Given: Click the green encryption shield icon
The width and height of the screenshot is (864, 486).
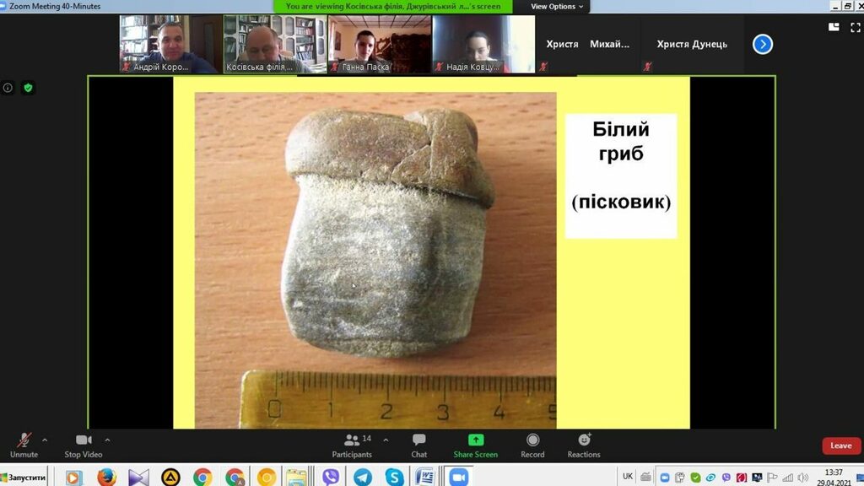Looking at the screenshot, I should (28, 88).
